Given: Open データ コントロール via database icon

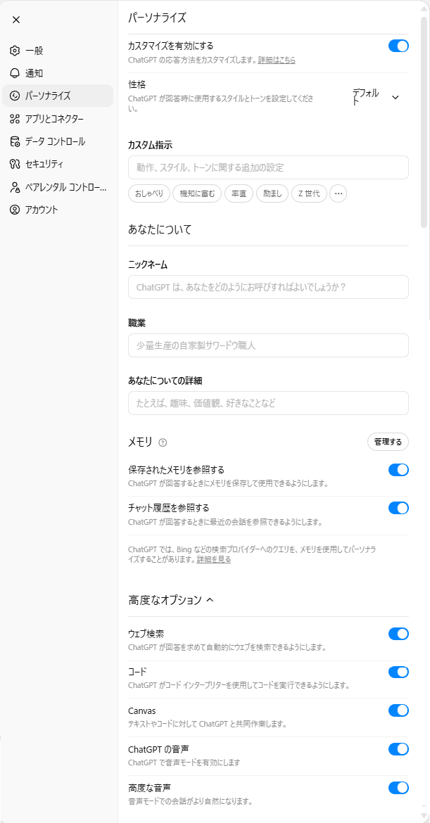Looking at the screenshot, I should (x=15, y=141).
